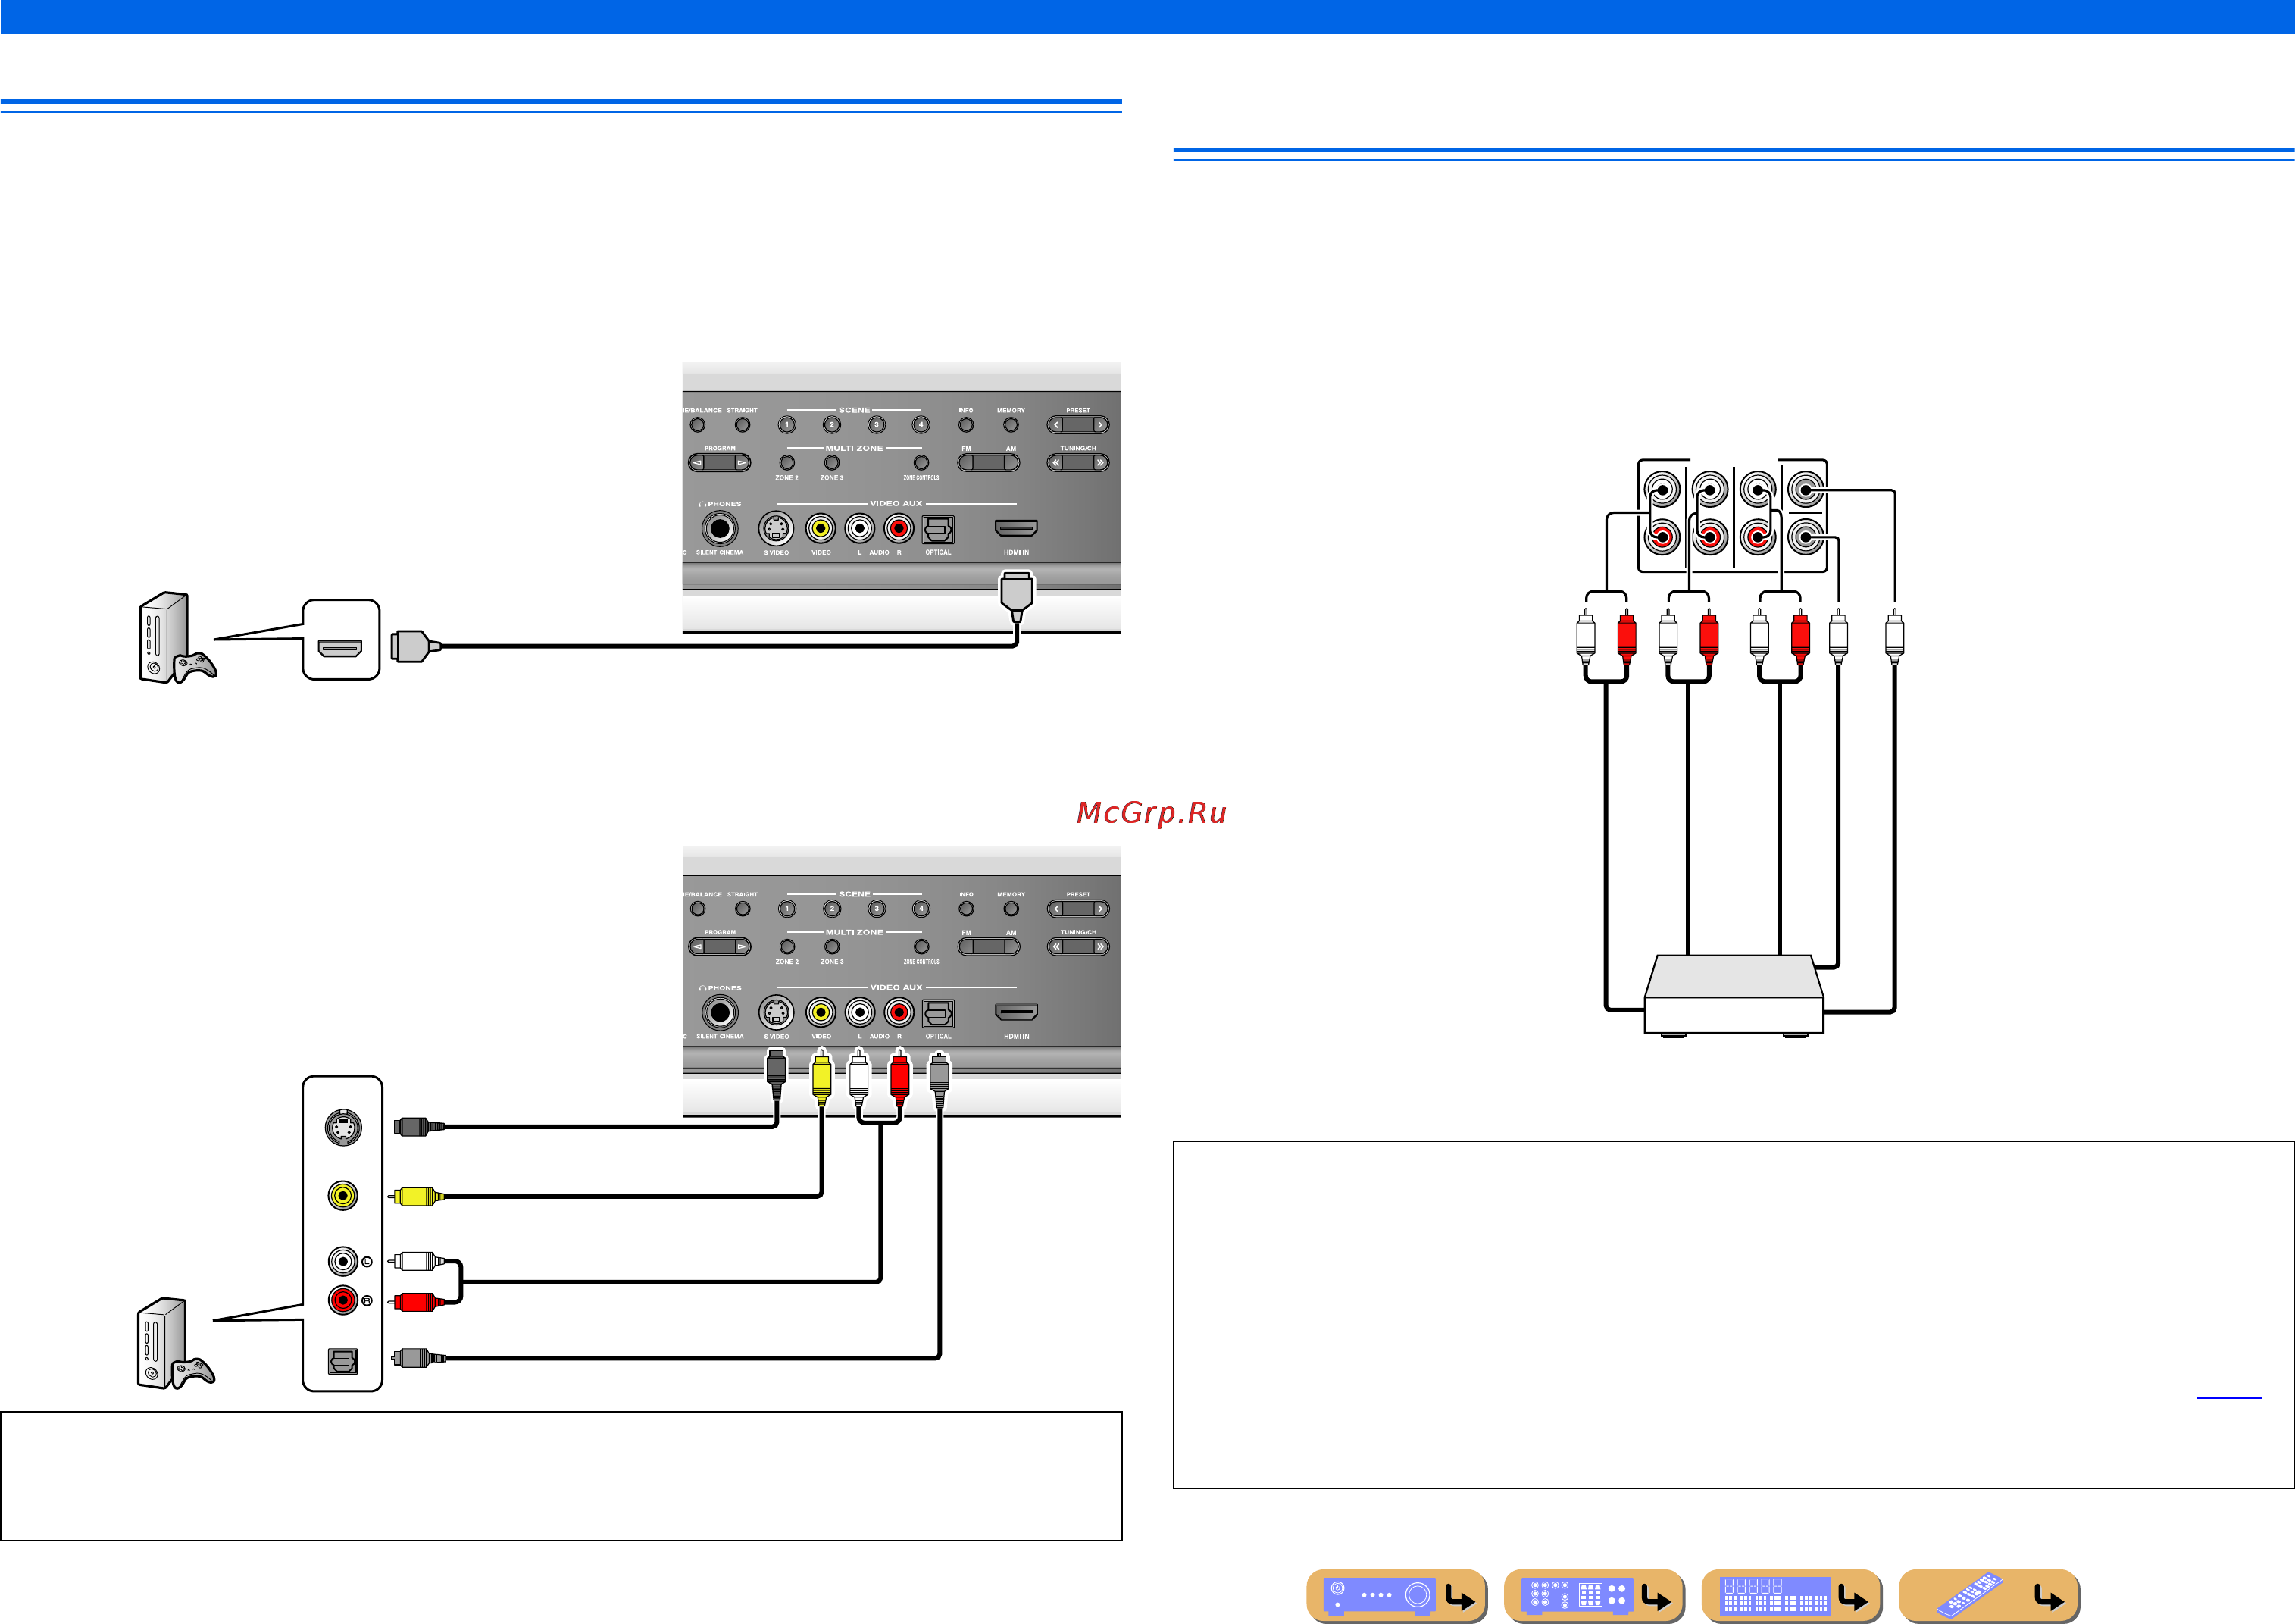This screenshot has height=1624, width=2295.
Task: Click the game console icon beside the analog output panel
Action: pyautogui.click(x=175, y=1343)
